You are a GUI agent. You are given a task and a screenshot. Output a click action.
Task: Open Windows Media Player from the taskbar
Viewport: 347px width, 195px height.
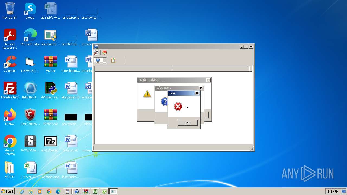pyautogui.click(x=40, y=191)
